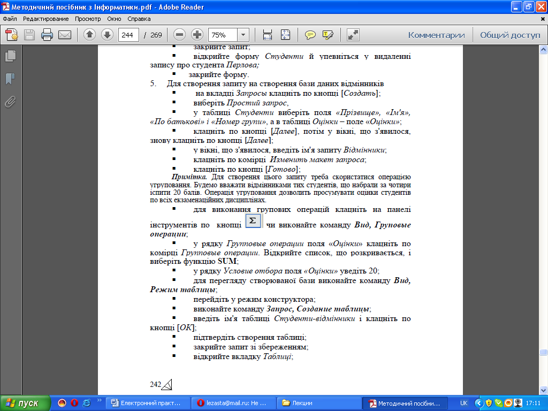Click the clock showing 17:11
Viewport: 548px width, 411px height.
click(534, 403)
